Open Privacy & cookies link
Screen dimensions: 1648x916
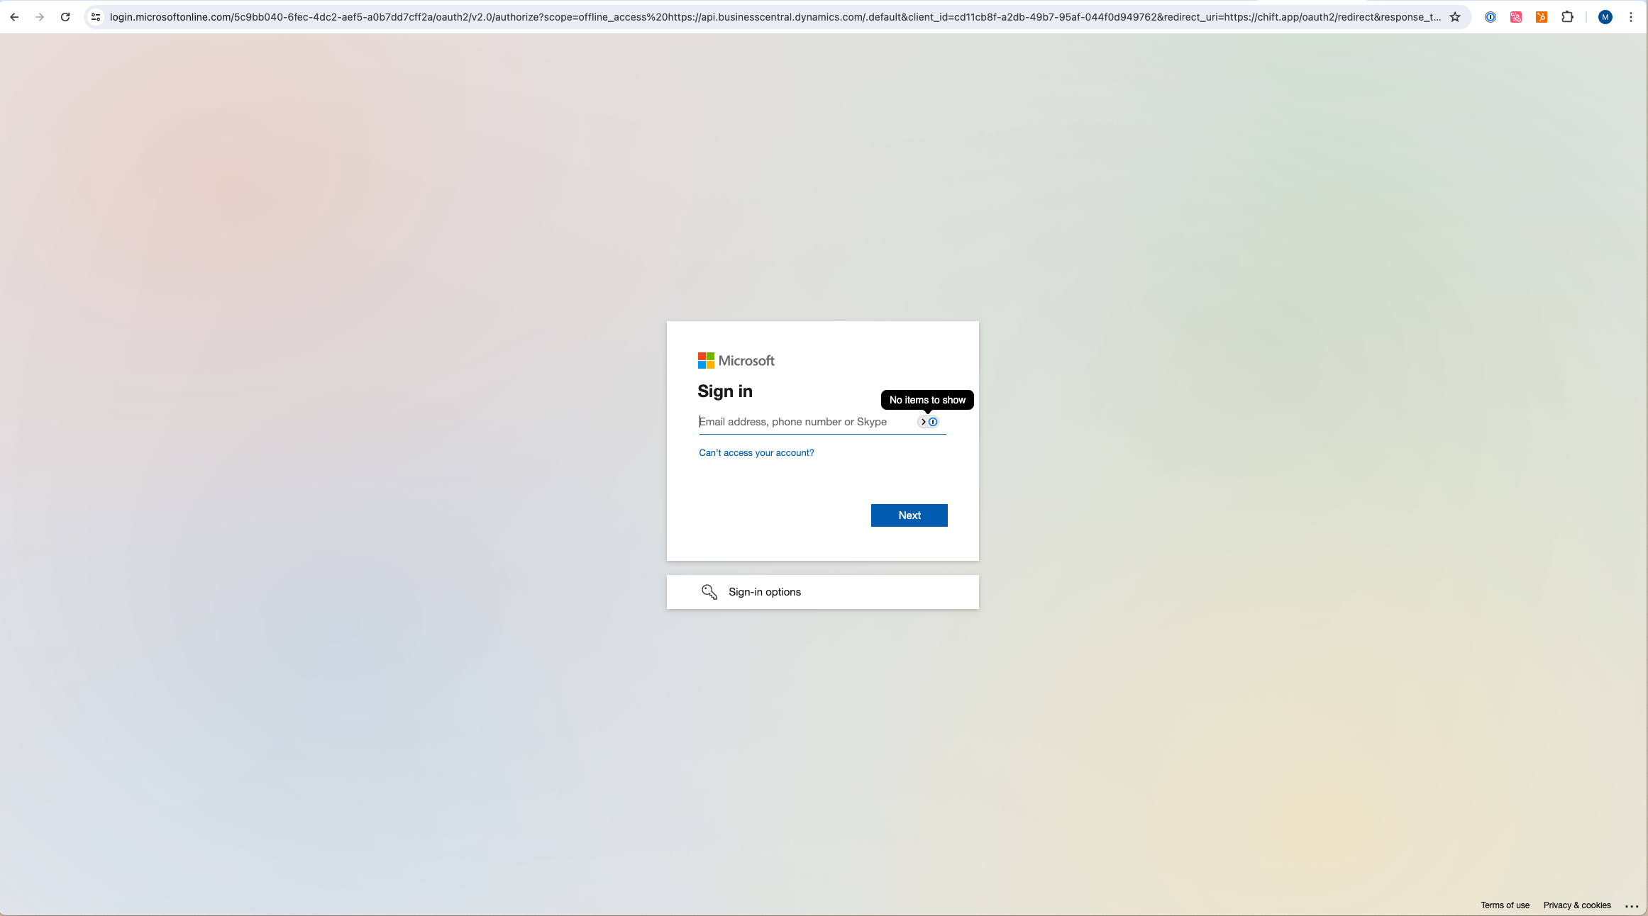click(x=1577, y=905)
